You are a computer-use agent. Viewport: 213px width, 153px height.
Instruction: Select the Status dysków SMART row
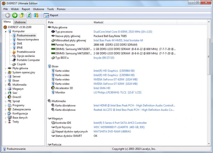point(111,136)
